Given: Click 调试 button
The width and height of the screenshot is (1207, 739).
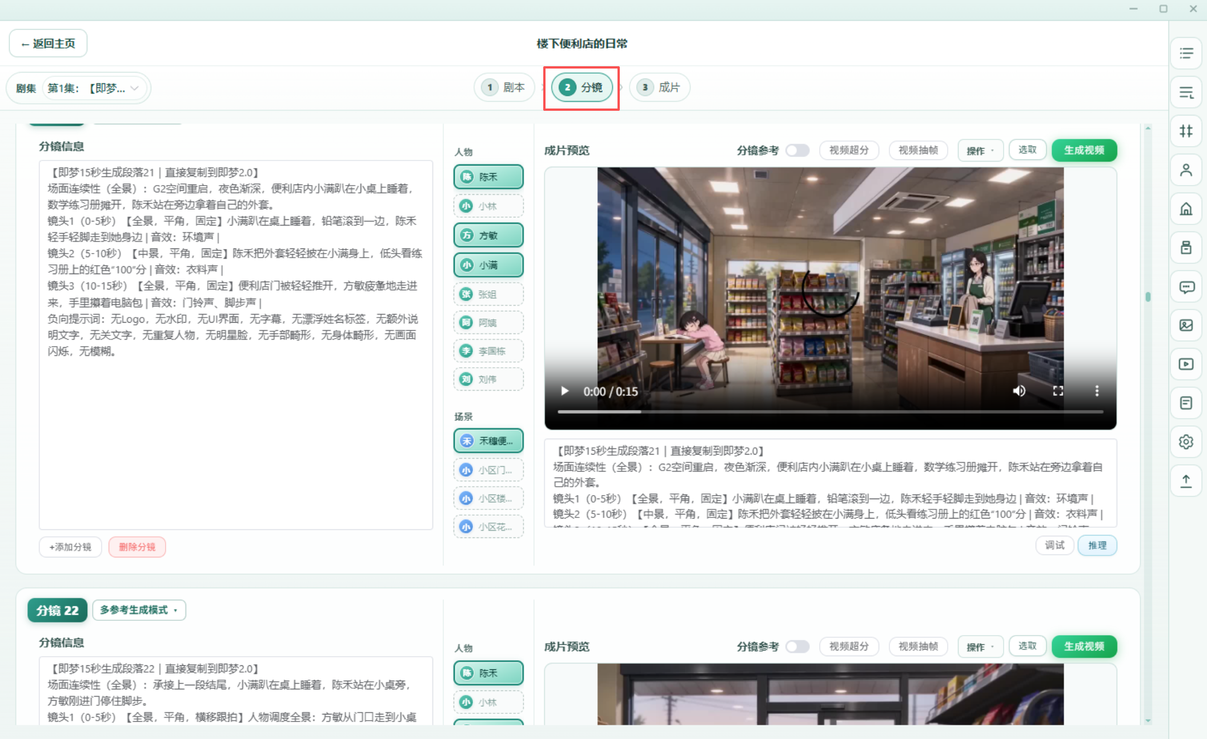Looking at the screenshot, I should (1054, 545).
